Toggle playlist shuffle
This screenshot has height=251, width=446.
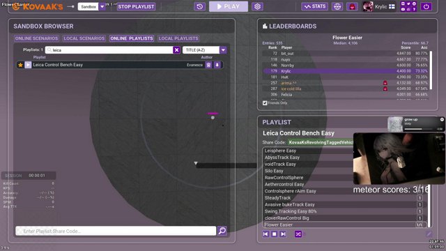point(298,234)
